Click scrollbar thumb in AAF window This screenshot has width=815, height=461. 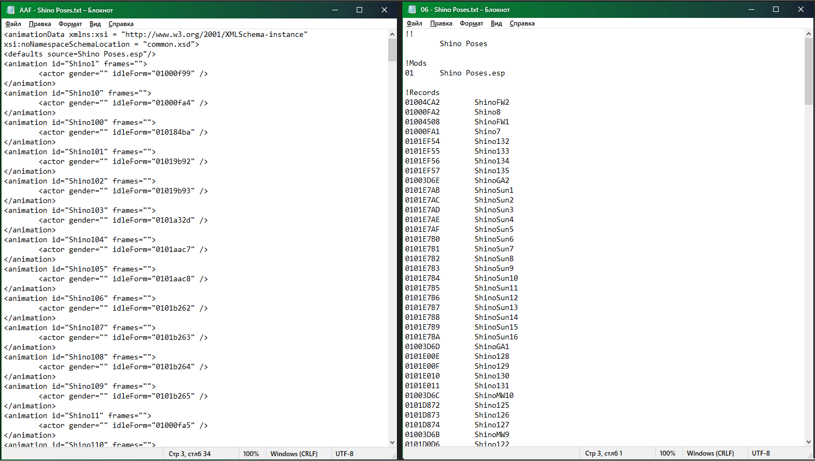click(x=393, y=50)
